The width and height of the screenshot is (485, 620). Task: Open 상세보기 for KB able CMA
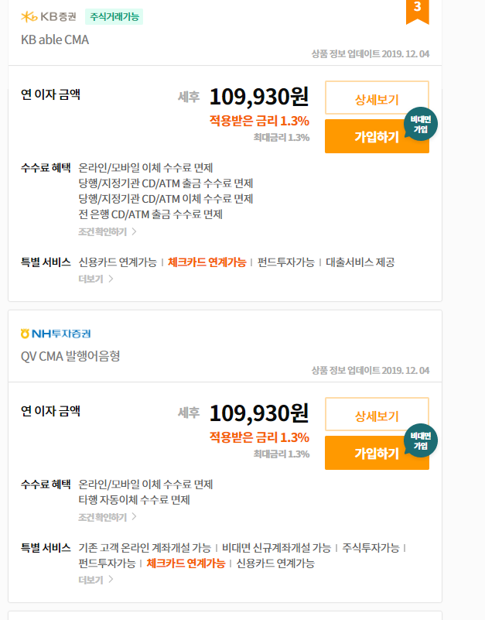click(x=377, y=98)
